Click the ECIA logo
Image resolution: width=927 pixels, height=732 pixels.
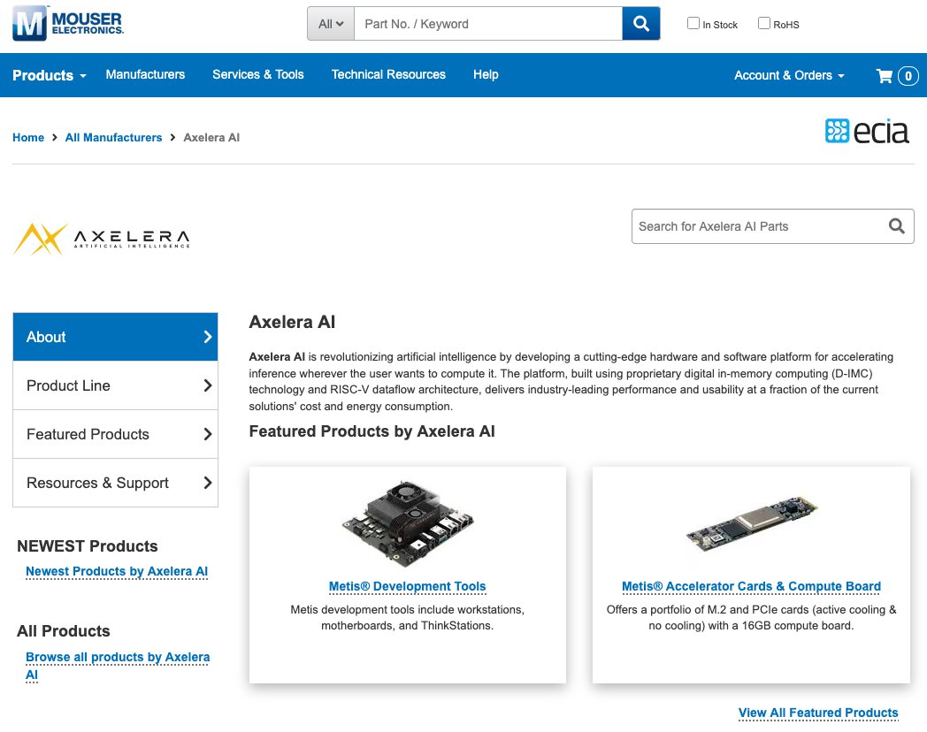[x=867, y=131]
